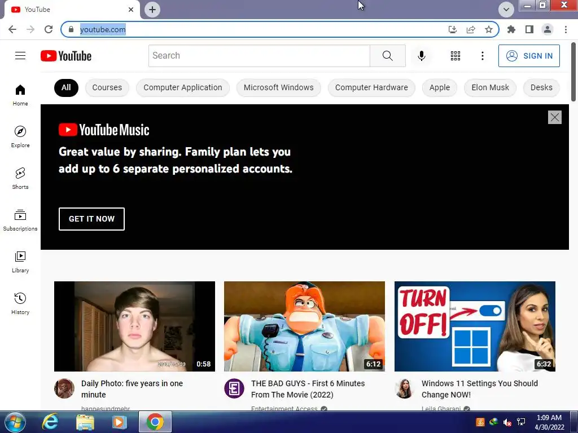Open YouTube settings three-dot menu
This screenshot has height=433, width=578.
[x=482, y=56]
